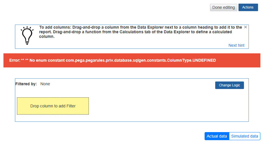Click the lightbulb hint icon
Viewport: 265px width, 143px height.
(x=27, y=35)
